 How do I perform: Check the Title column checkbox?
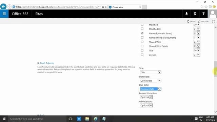point(142,50)
